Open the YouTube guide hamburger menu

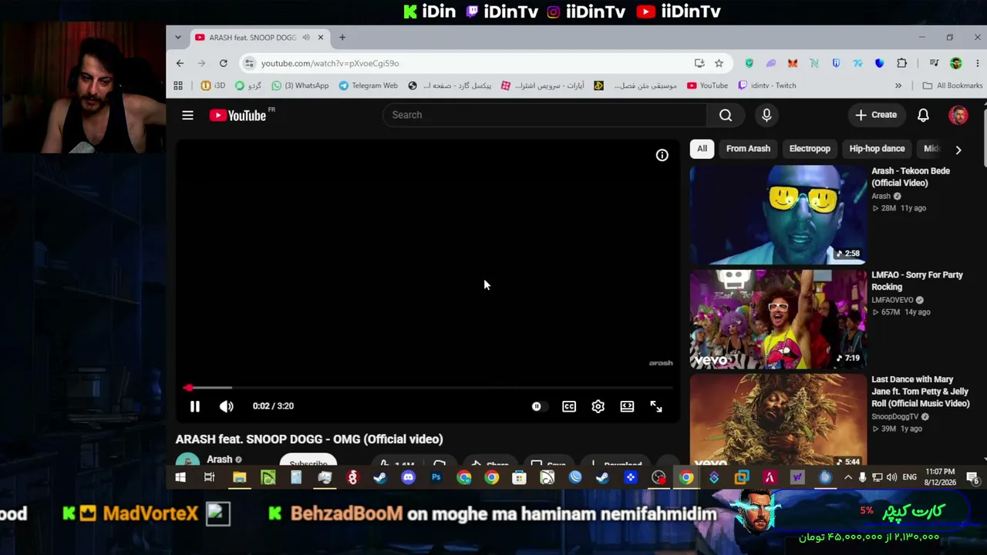(187, 116)
